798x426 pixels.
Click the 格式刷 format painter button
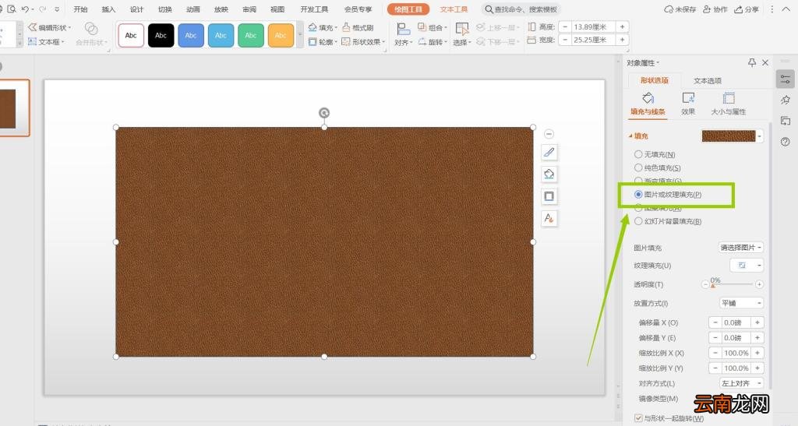pos(358,27)
